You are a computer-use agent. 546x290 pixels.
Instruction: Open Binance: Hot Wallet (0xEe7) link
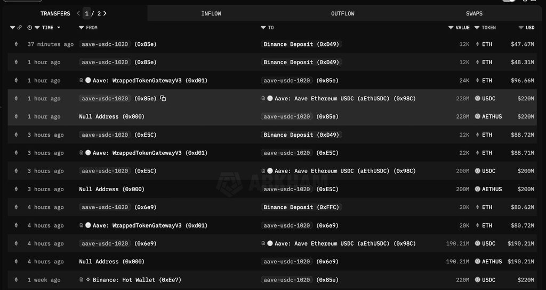pos(137,279)
